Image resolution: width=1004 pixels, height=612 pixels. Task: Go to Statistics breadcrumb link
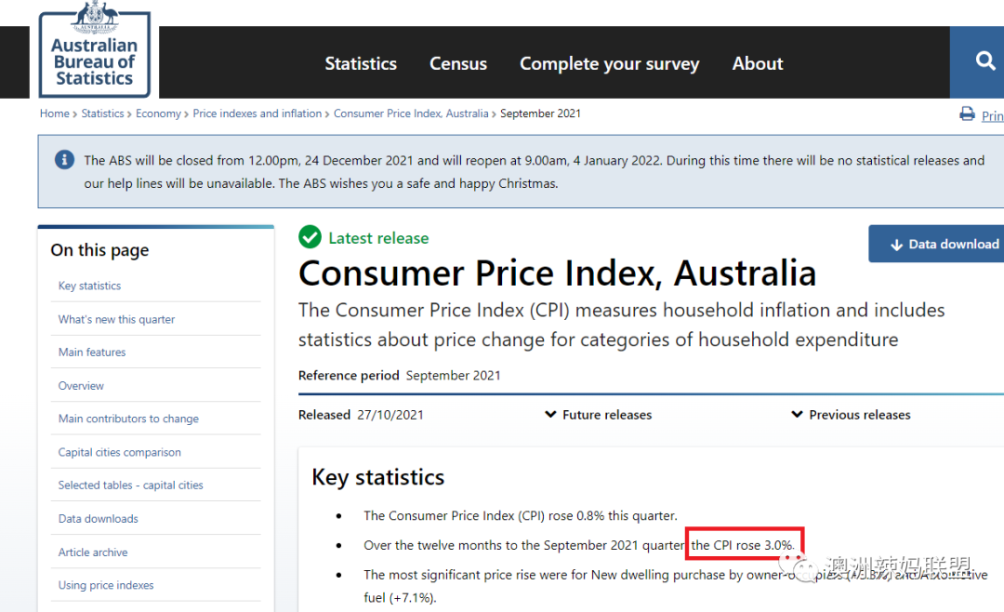102,113
